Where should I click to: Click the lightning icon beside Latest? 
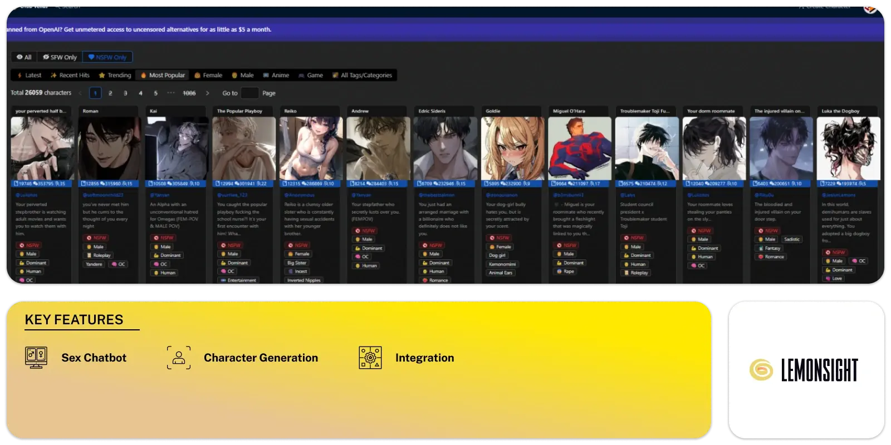tap(19, 75)
